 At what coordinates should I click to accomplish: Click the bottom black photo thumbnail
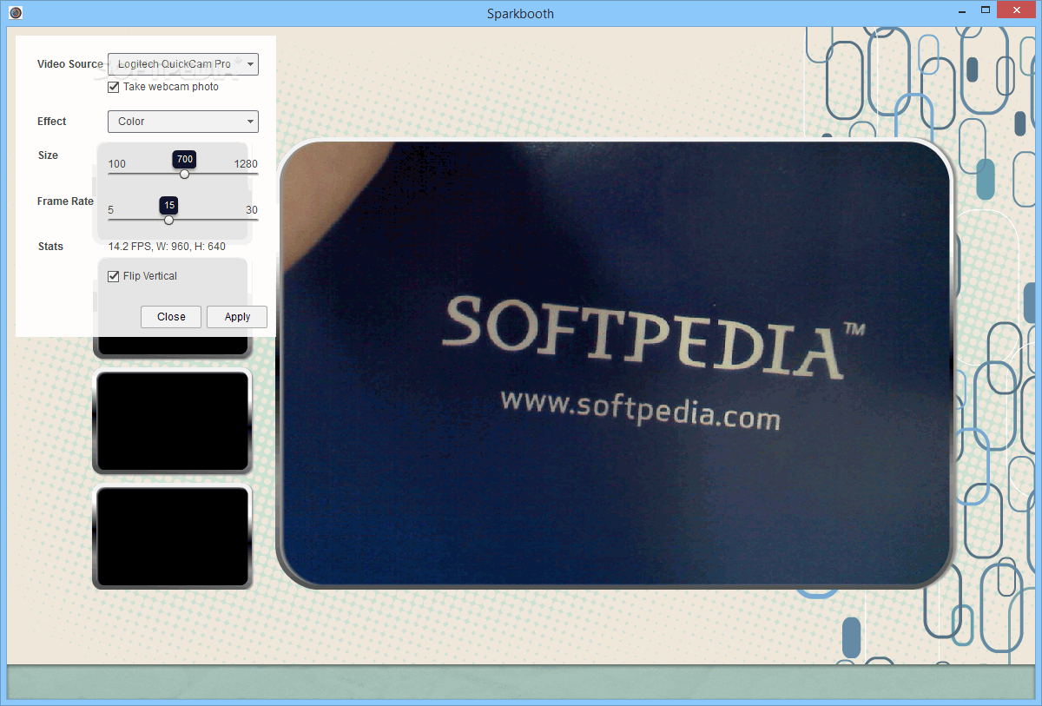pos(172,536)
